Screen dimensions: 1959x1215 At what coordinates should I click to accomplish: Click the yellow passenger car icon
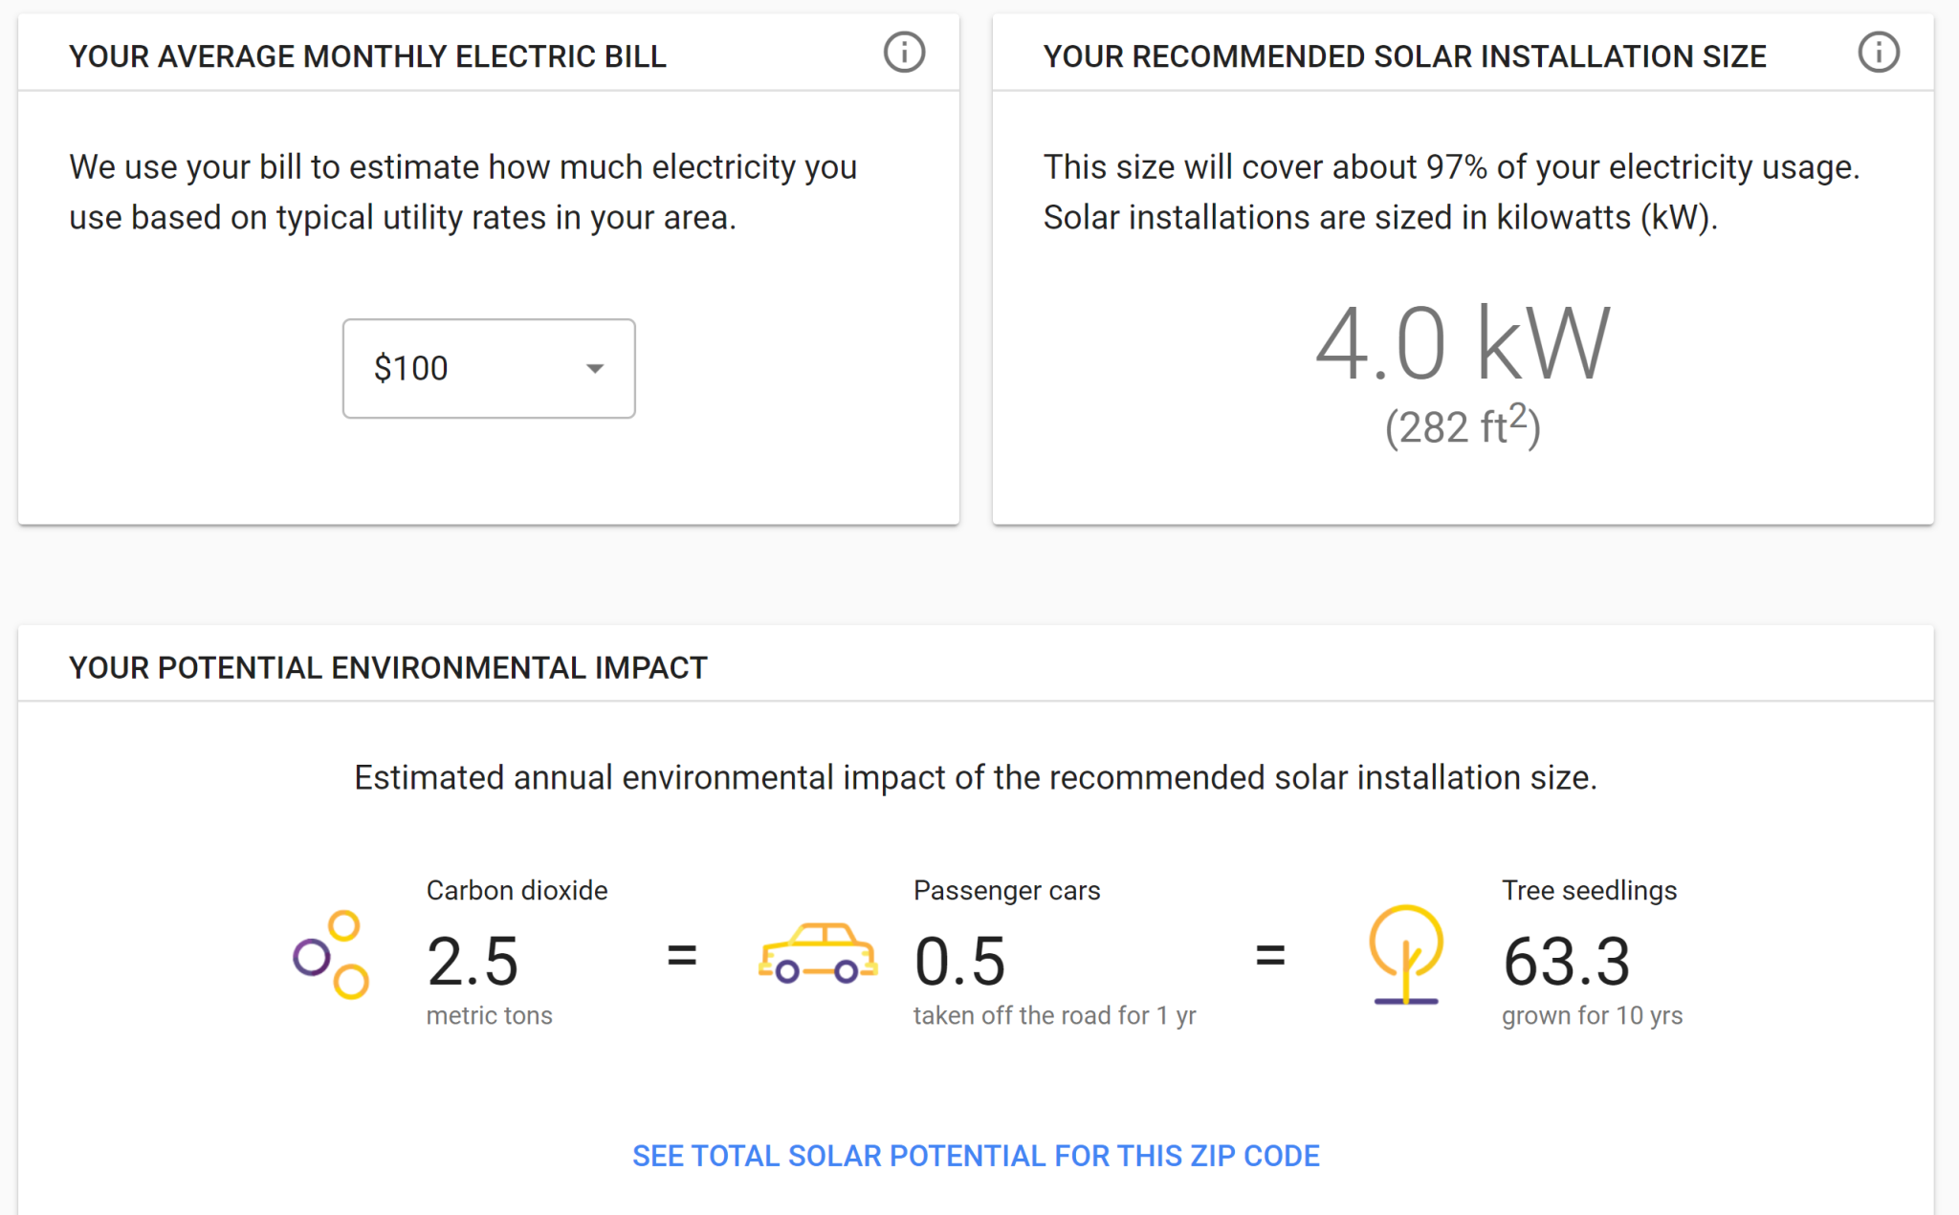click(818, 954)
